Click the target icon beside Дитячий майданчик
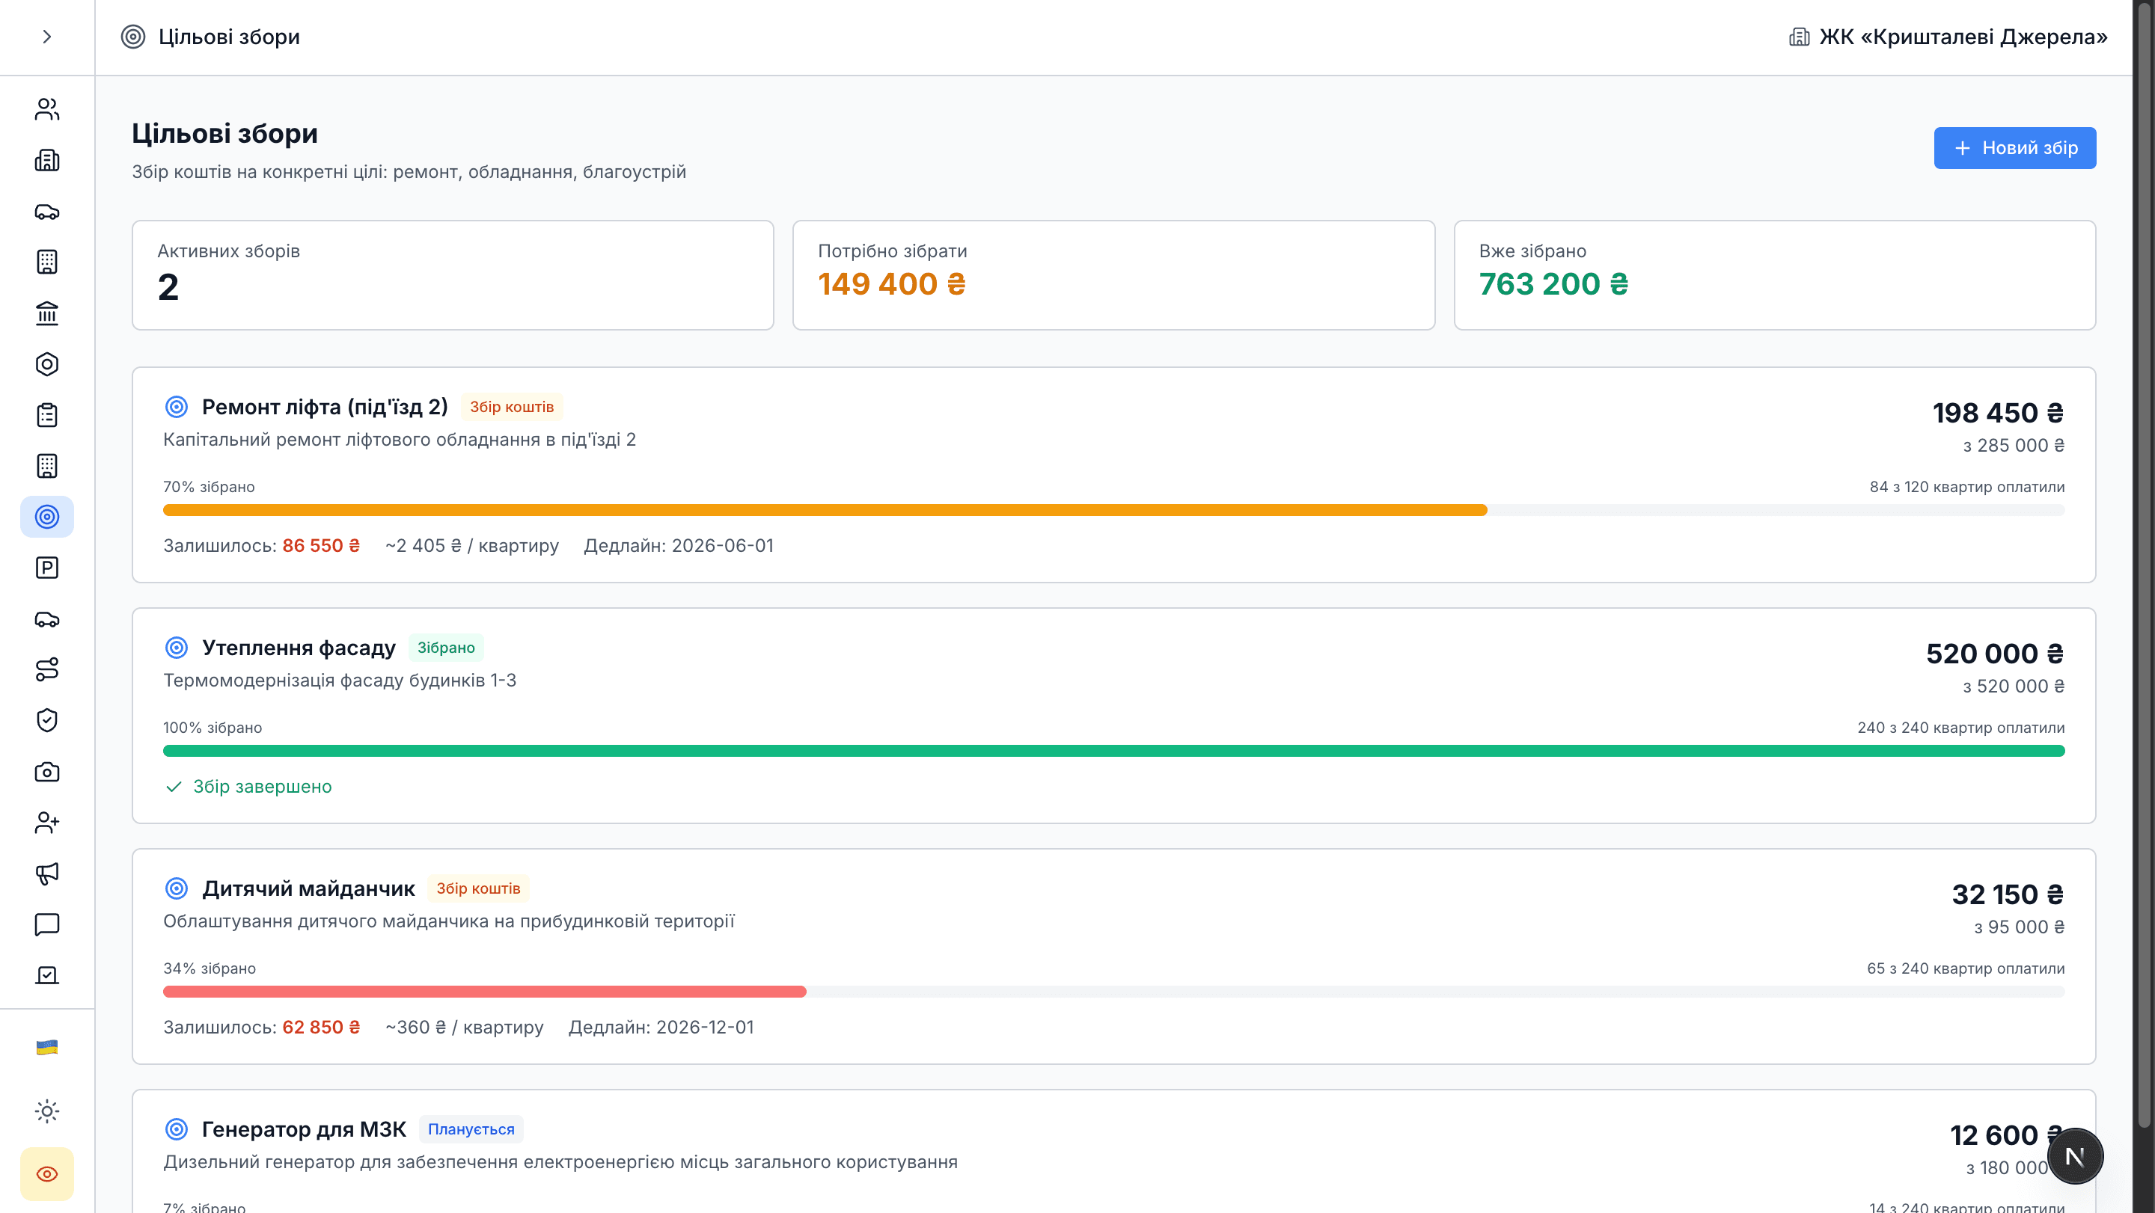This screenshot has width=2155, height=1213. click(177, 888)
